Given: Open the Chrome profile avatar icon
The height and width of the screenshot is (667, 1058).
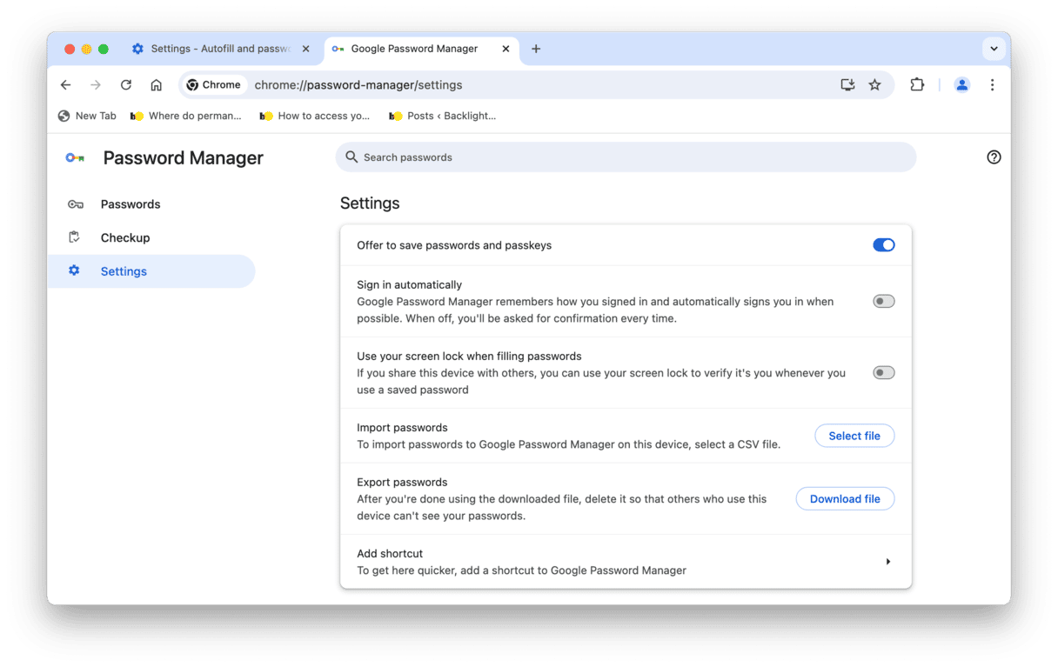Looking at the screenshot, I should (x=961, y=85).
